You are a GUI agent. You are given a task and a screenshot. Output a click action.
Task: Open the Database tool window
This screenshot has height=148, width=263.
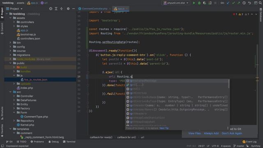click(x=261, y=15)
